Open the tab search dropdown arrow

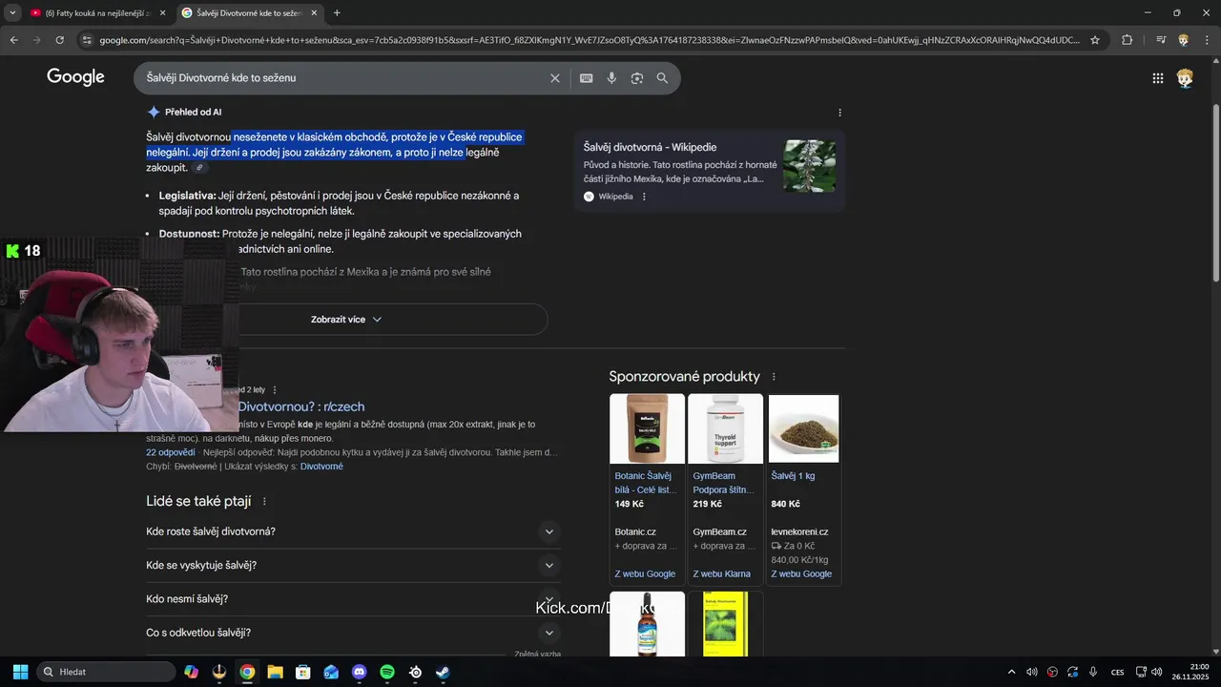12,12
